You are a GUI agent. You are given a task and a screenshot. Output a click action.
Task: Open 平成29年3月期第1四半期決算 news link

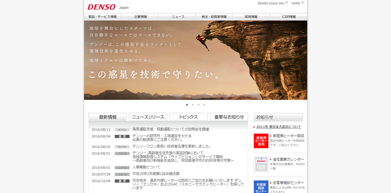[x=156, y=174]
